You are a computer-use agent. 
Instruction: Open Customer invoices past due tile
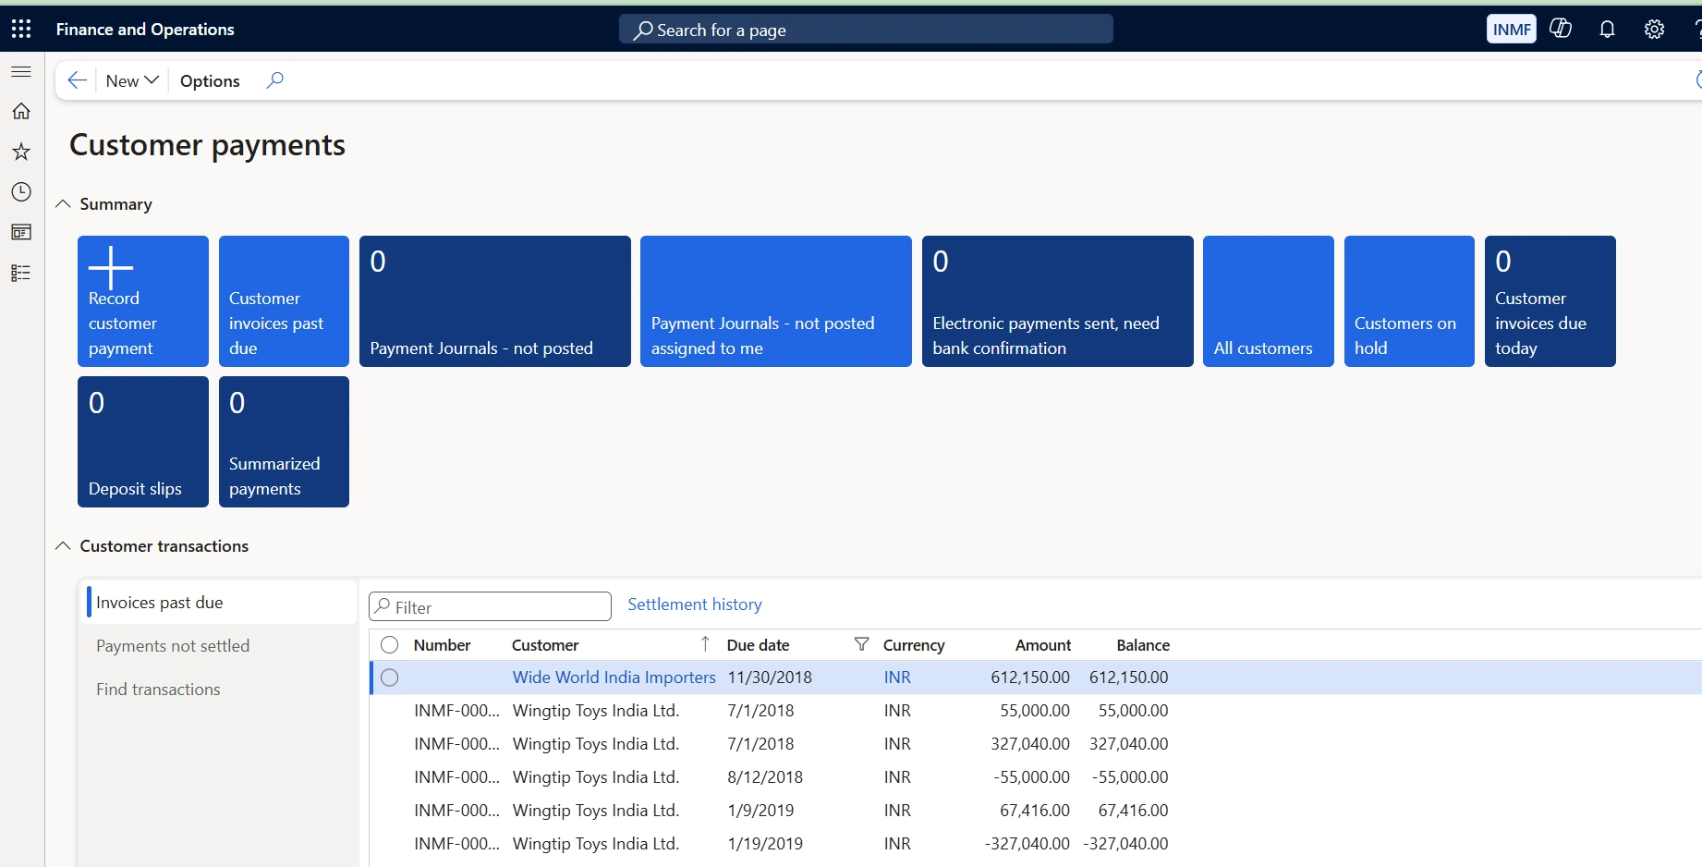click(x=284, y=301)
